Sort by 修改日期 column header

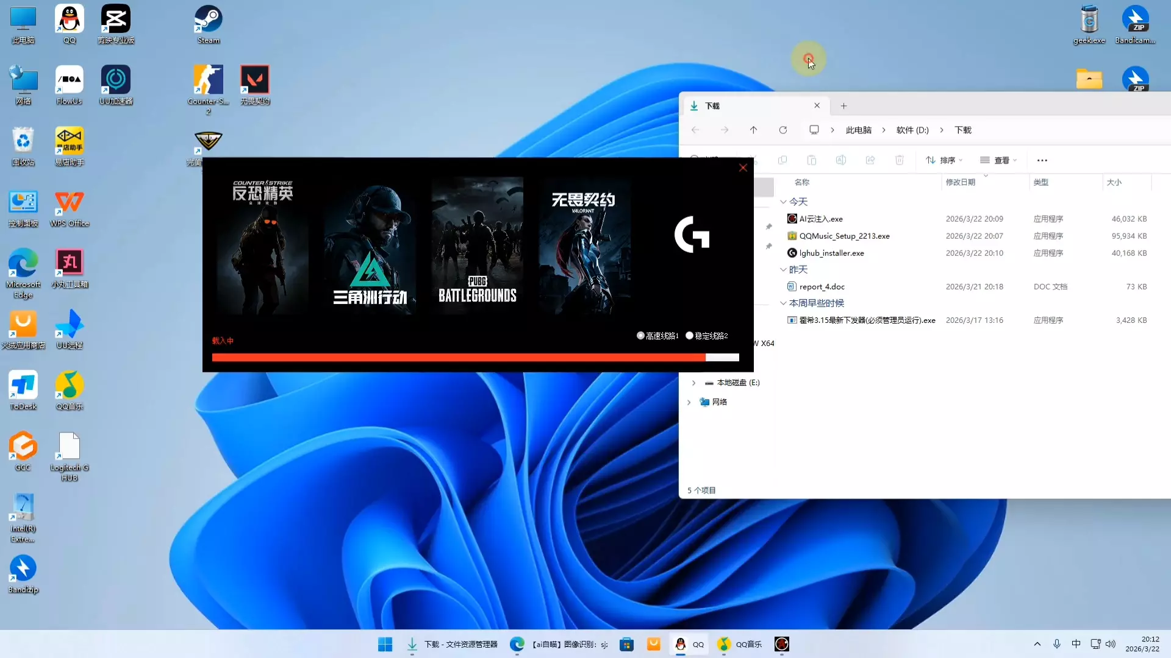coord(961,182)
